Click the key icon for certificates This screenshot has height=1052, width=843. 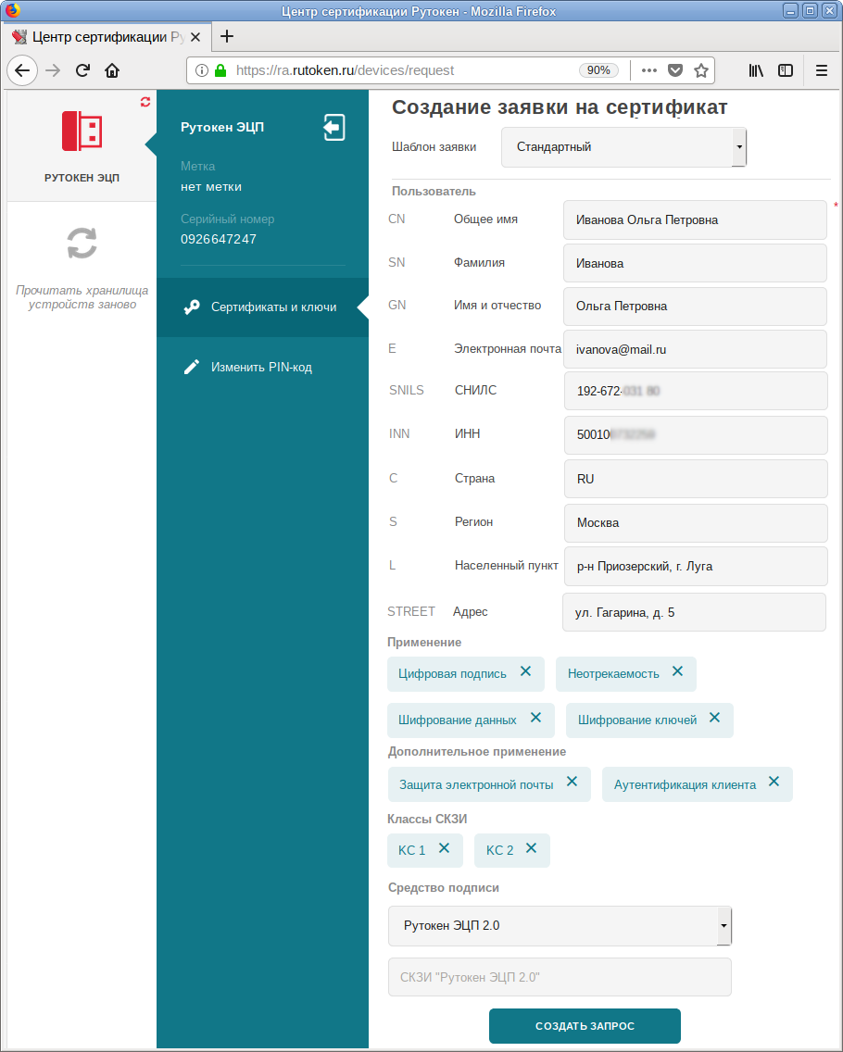192,307
